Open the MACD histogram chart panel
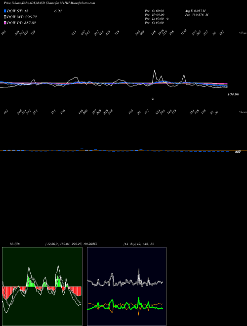 42,286
